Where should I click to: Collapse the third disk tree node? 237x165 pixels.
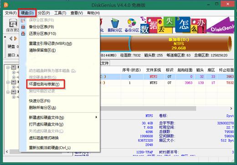[x=8, y=92]
